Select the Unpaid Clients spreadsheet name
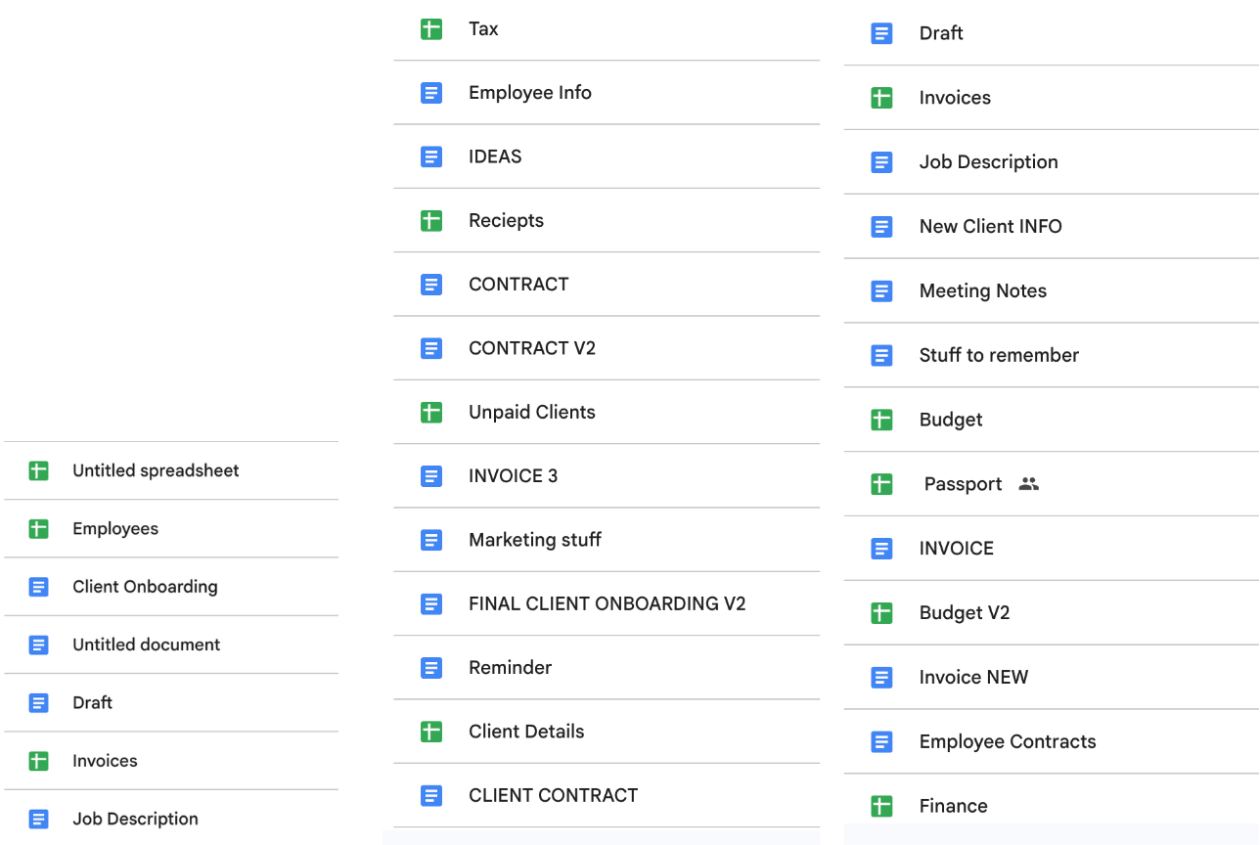The width and height of the screenshot is (1260, 845). [x=532, y=412]
